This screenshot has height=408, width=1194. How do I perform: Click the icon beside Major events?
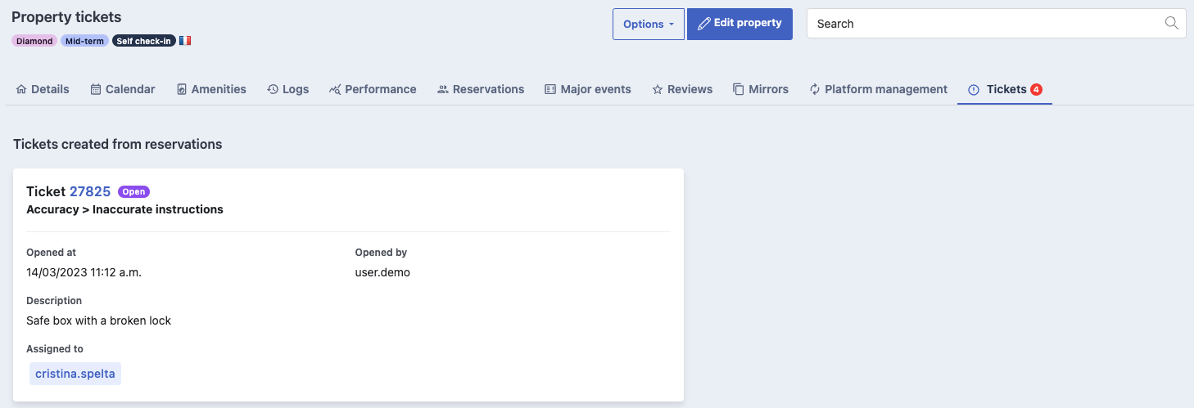pyautogui.click(x=550, y=89)
